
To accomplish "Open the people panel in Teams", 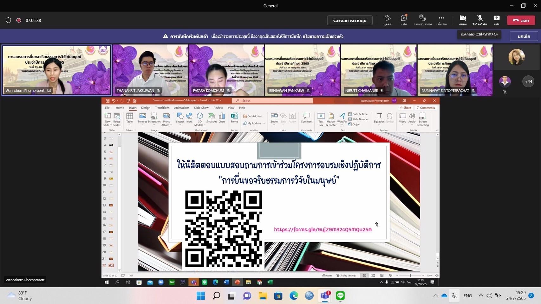I will (x=387, y=20).
